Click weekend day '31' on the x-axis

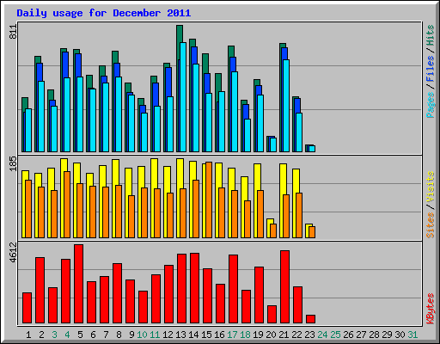pyautogui.click(x=412, y=335)
